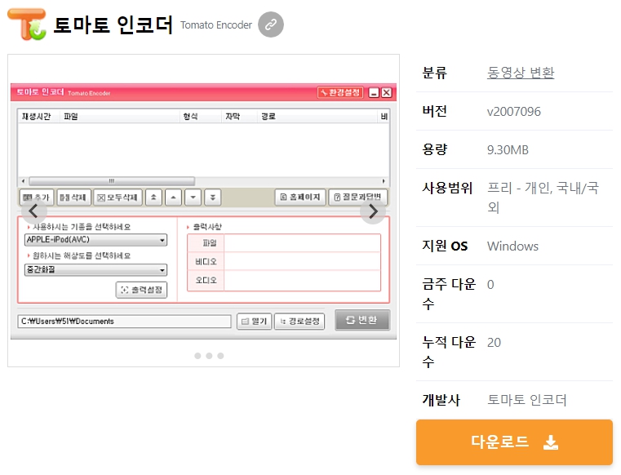Click developer name 토마토 인코더 value
The image size is (621, 475).
(x=526, y=400)
